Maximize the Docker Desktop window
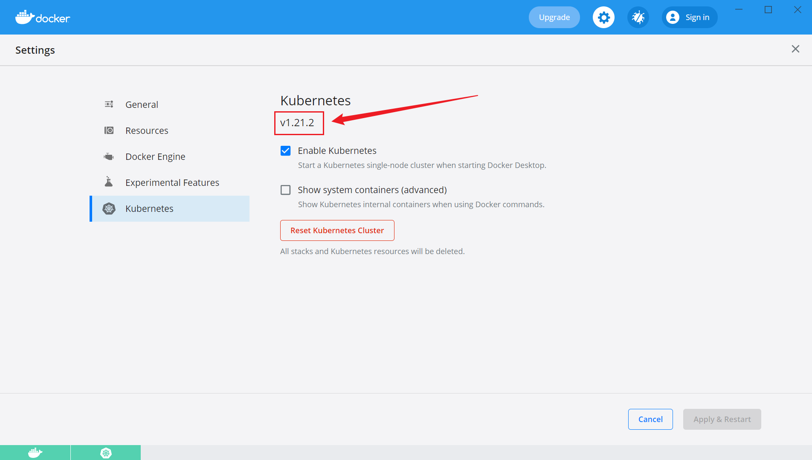This screenshot has width=812, height=460. point(768,9)
